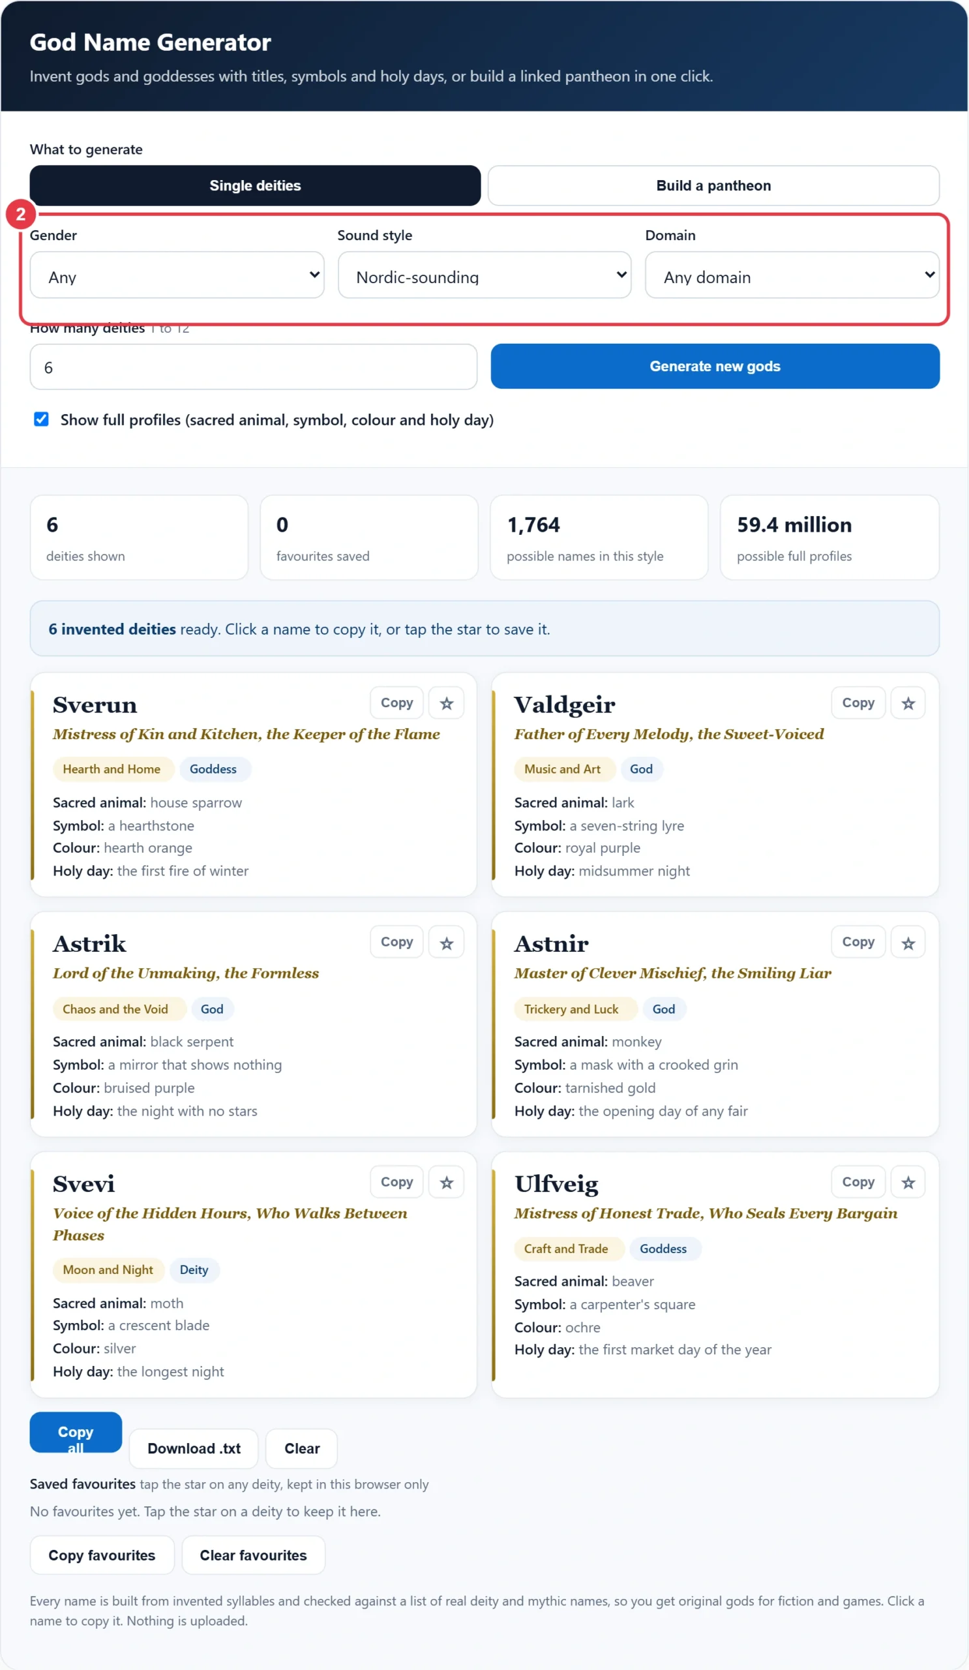Favourite Astnir using the star icon
The height and width of the screenshot is (1670, 969).
908,943
